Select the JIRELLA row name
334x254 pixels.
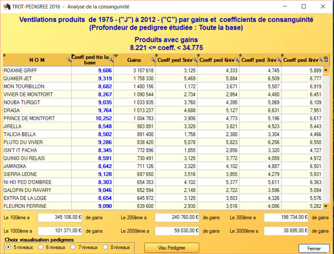coord(12,126)
